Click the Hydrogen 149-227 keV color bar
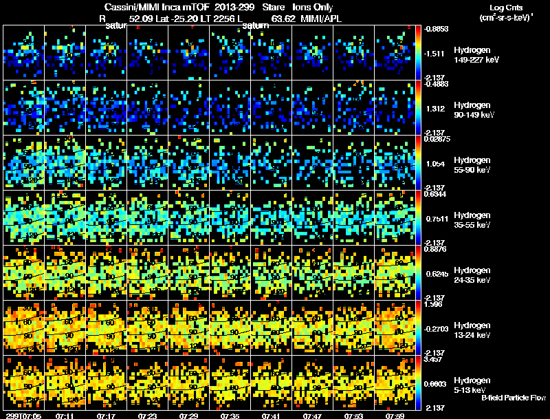The width and height of the screenshot is (550, 419). click(x=418, y=53)
